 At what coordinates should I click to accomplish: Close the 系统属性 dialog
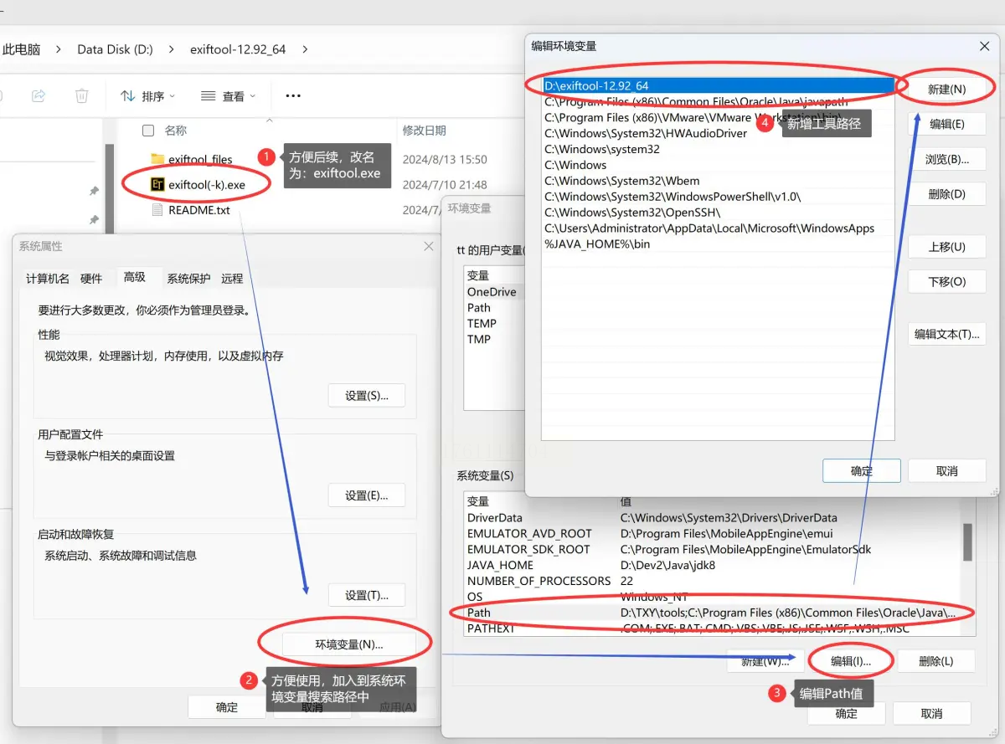[x=429, y=246]
